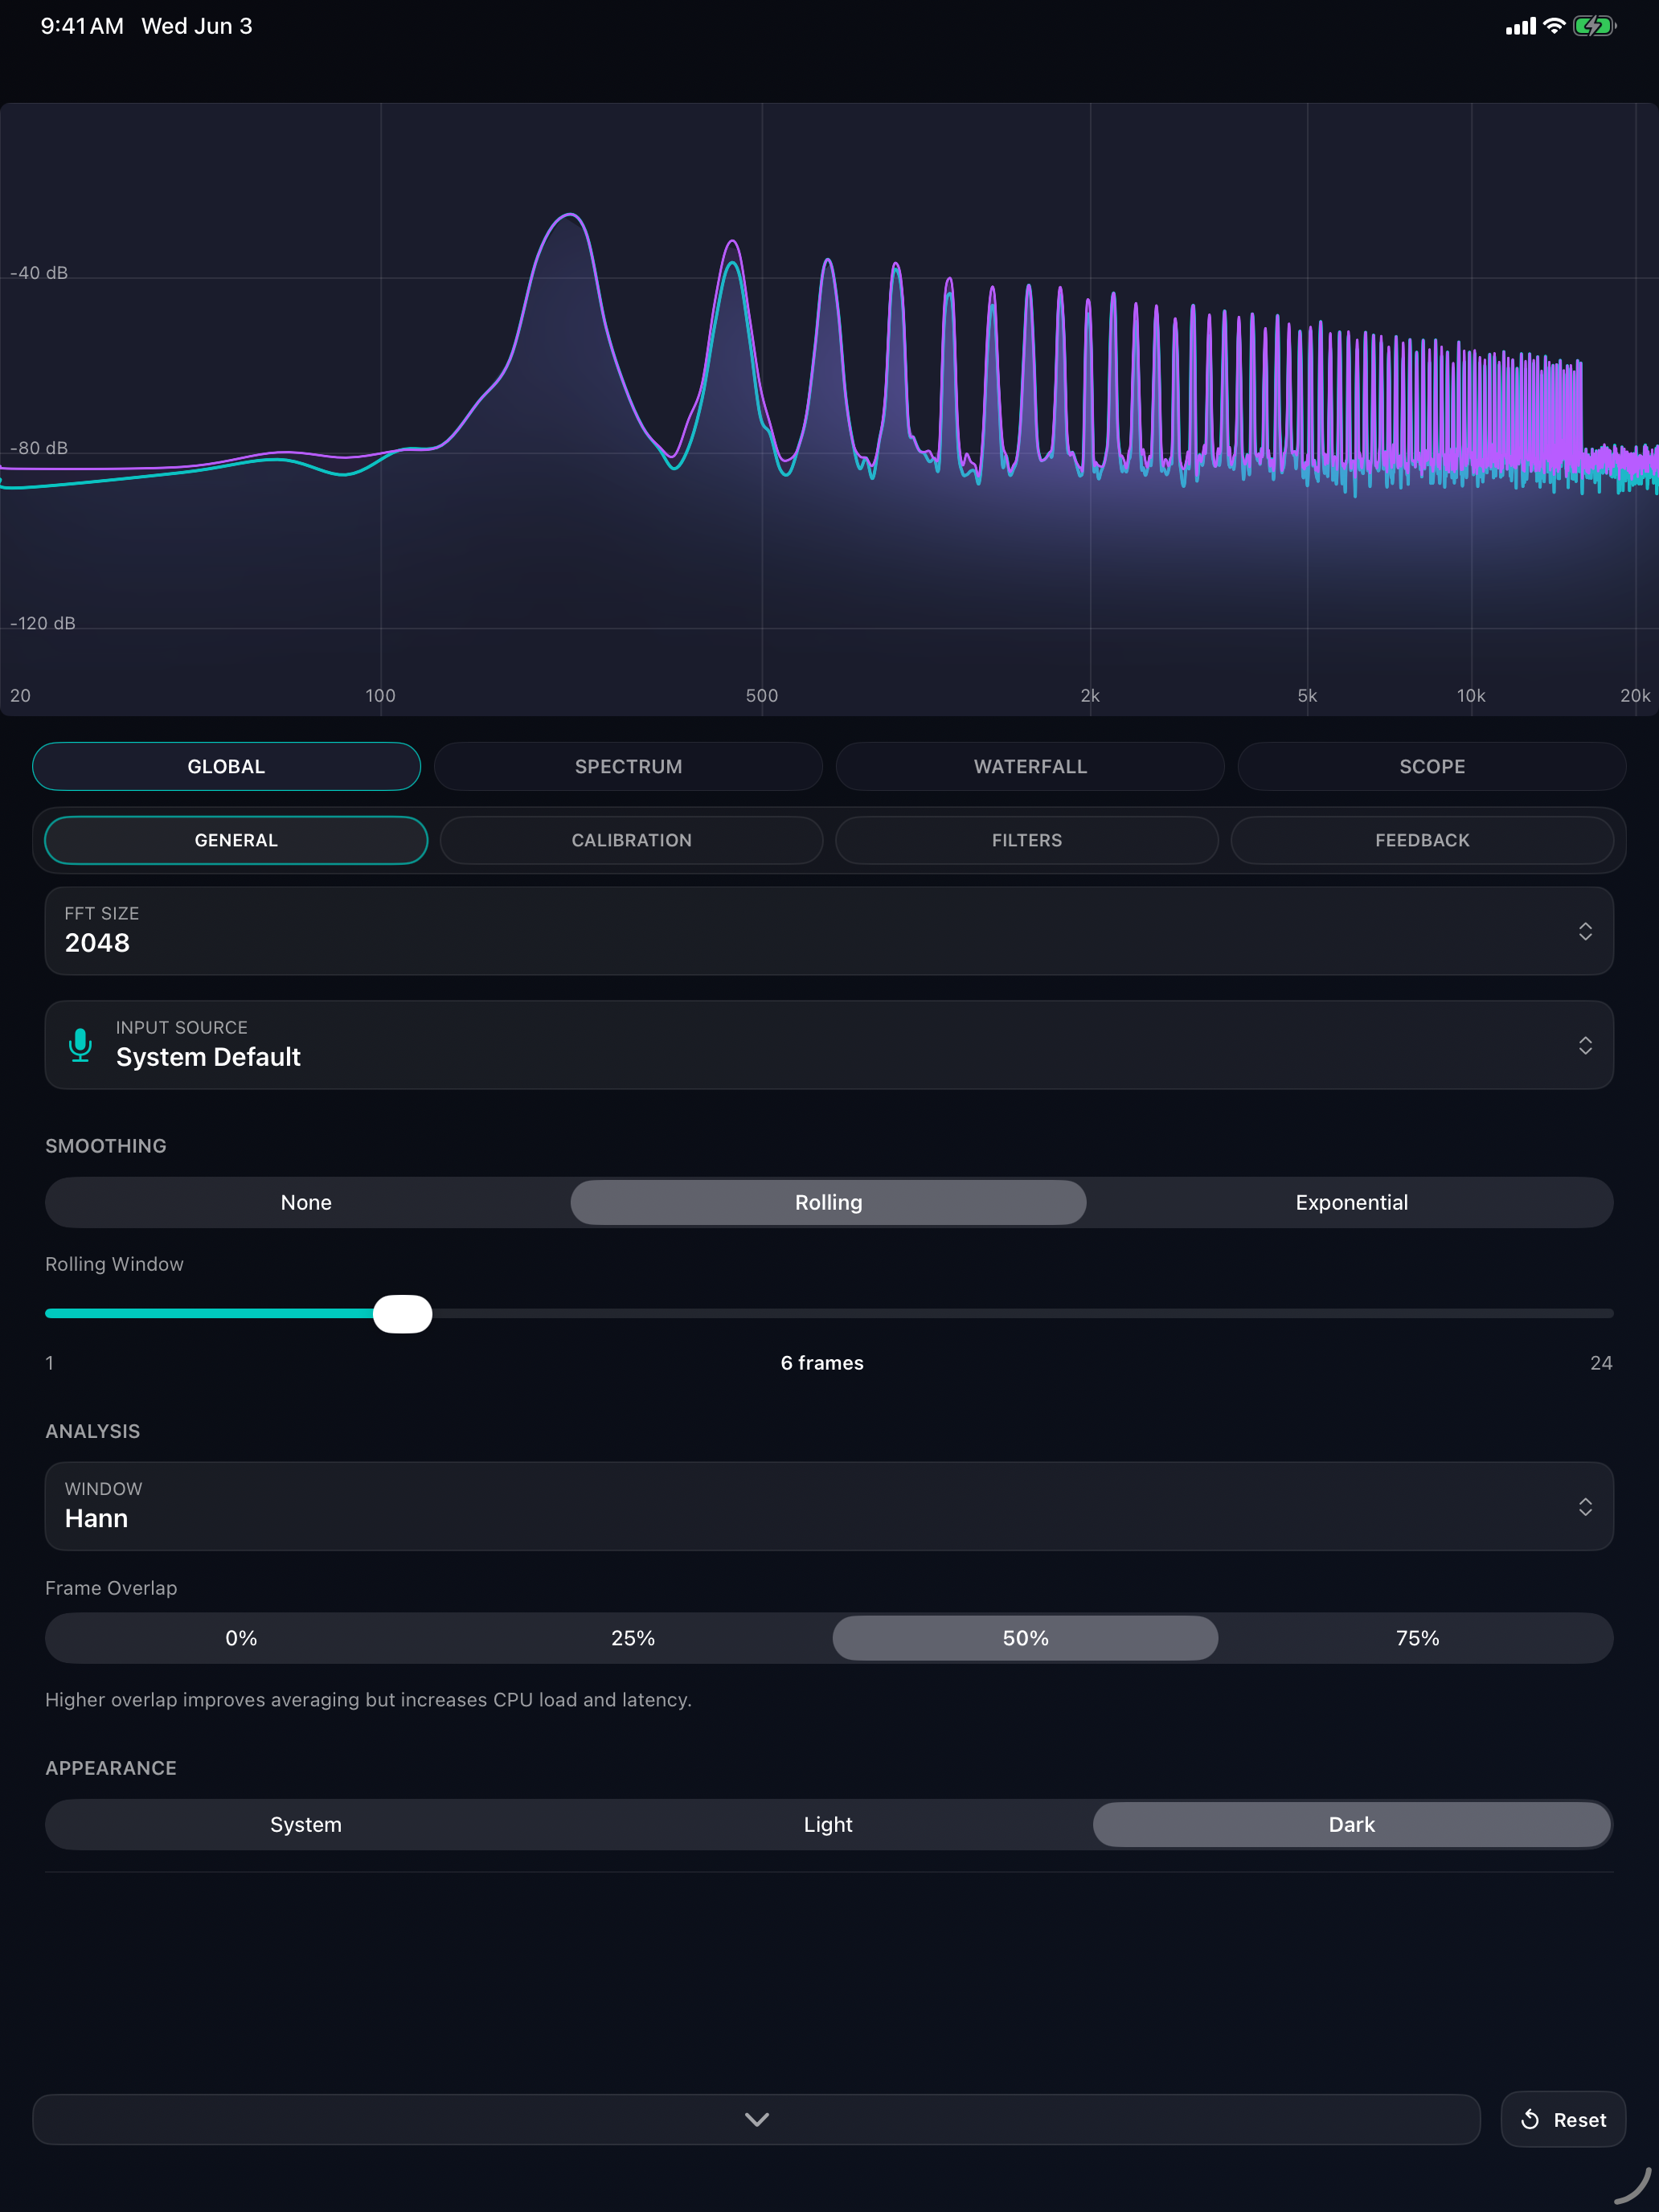Tap the 2k frequency axis label
The height and width of the screenshot is (2212, 1659).
point(1090,695)
